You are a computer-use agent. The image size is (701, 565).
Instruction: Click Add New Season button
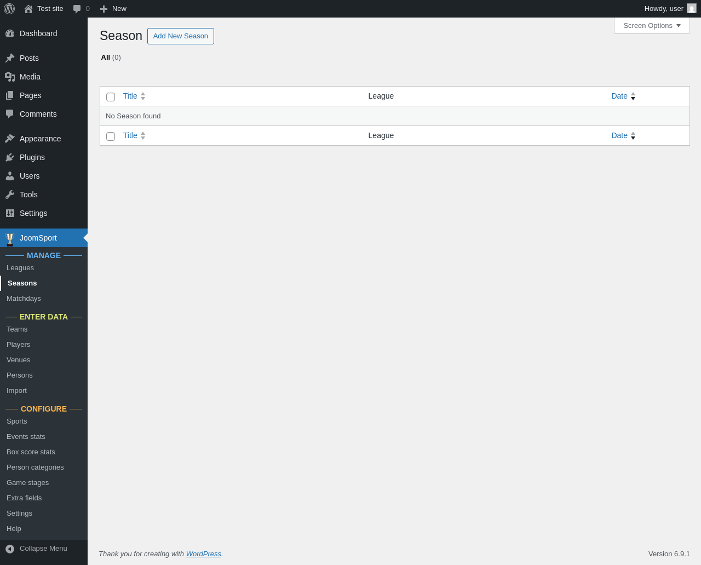point(181,36)
